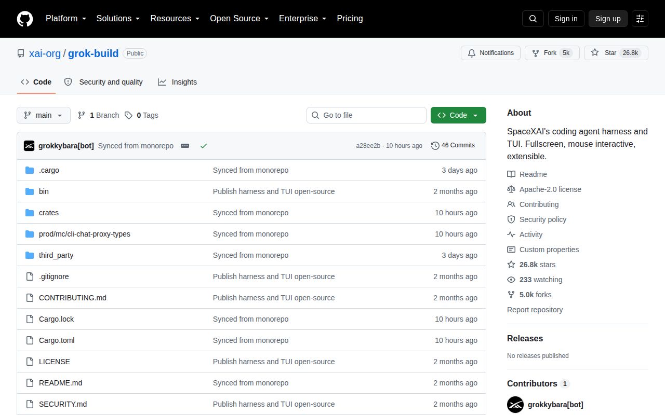Viewport: 665px width, 415px height.
Task: Open the GitHub homepage logo
Action: point(25,19)
